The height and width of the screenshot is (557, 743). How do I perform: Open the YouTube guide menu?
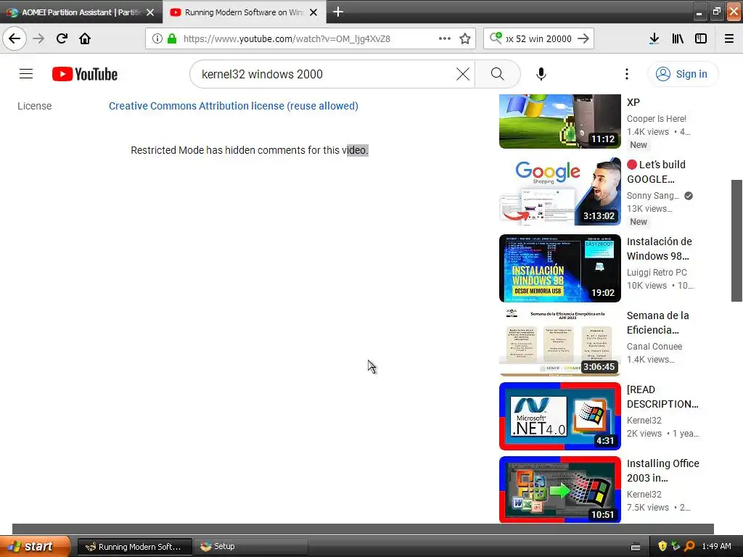26,74
